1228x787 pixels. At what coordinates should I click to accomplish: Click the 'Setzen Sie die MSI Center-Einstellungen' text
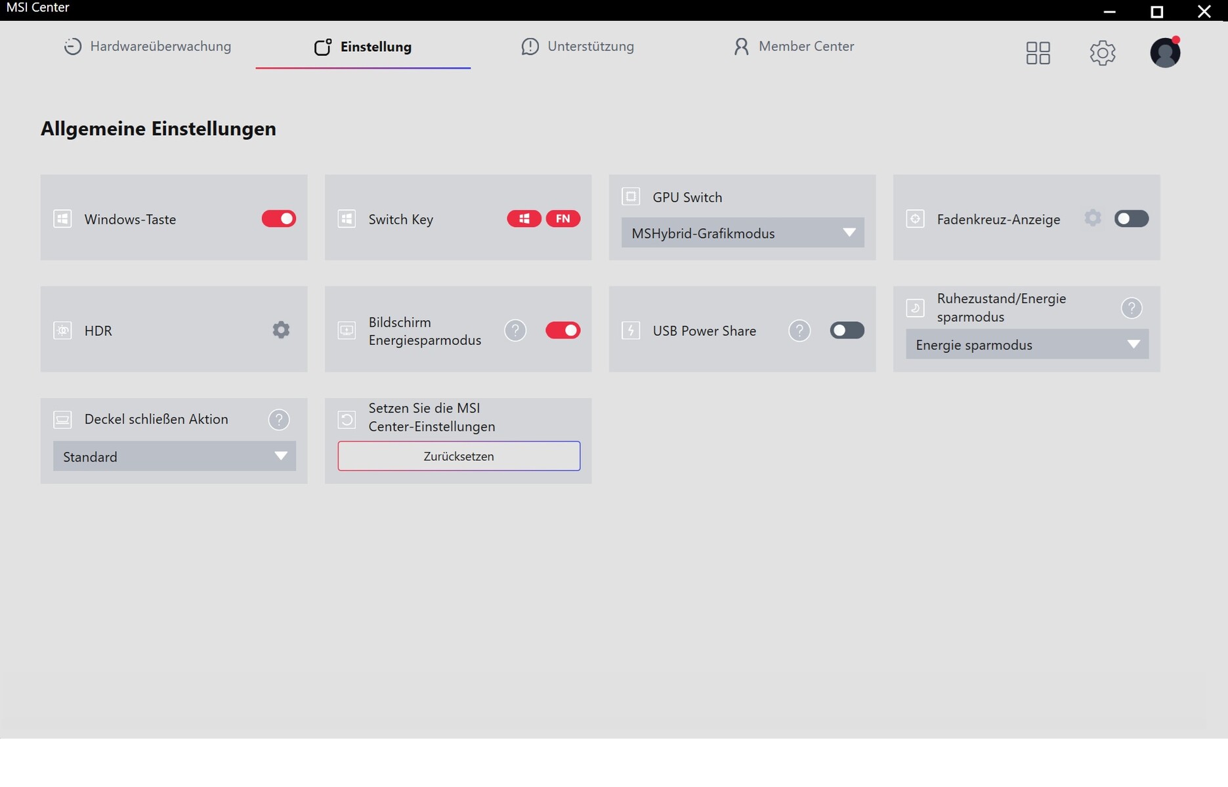[x=432, y=417]
